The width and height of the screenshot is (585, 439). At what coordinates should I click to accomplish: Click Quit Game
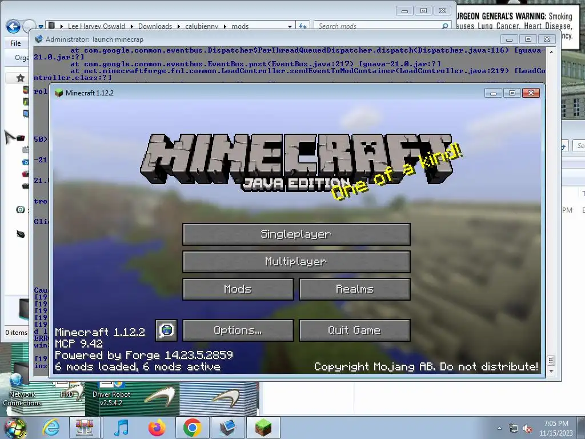pos(354,330)
